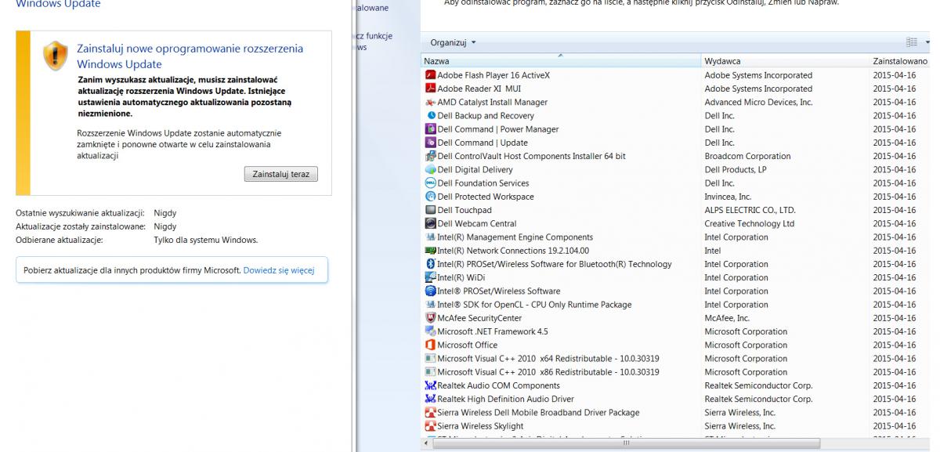Click the install date in the Microsoft Office row
The height and width of the screenshot is (452, 940).
pyautogui.click(x=895, y=345)
